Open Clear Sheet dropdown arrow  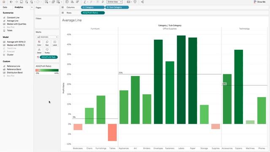(61, 2)
